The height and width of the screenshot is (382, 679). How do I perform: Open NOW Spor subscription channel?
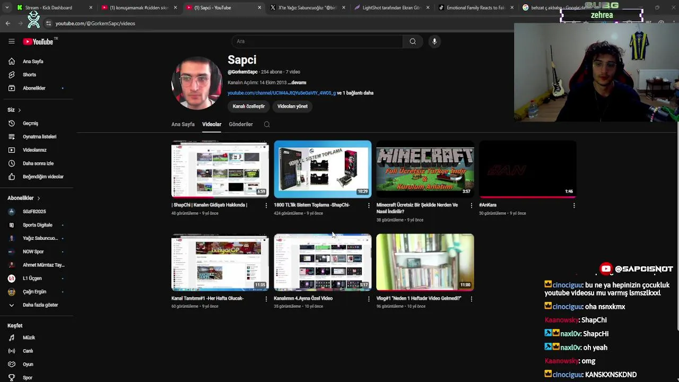(33, 251)
